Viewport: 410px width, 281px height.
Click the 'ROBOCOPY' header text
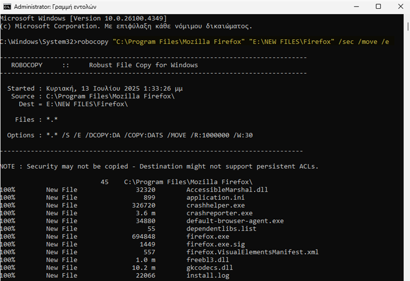click(x=27, y=65)
